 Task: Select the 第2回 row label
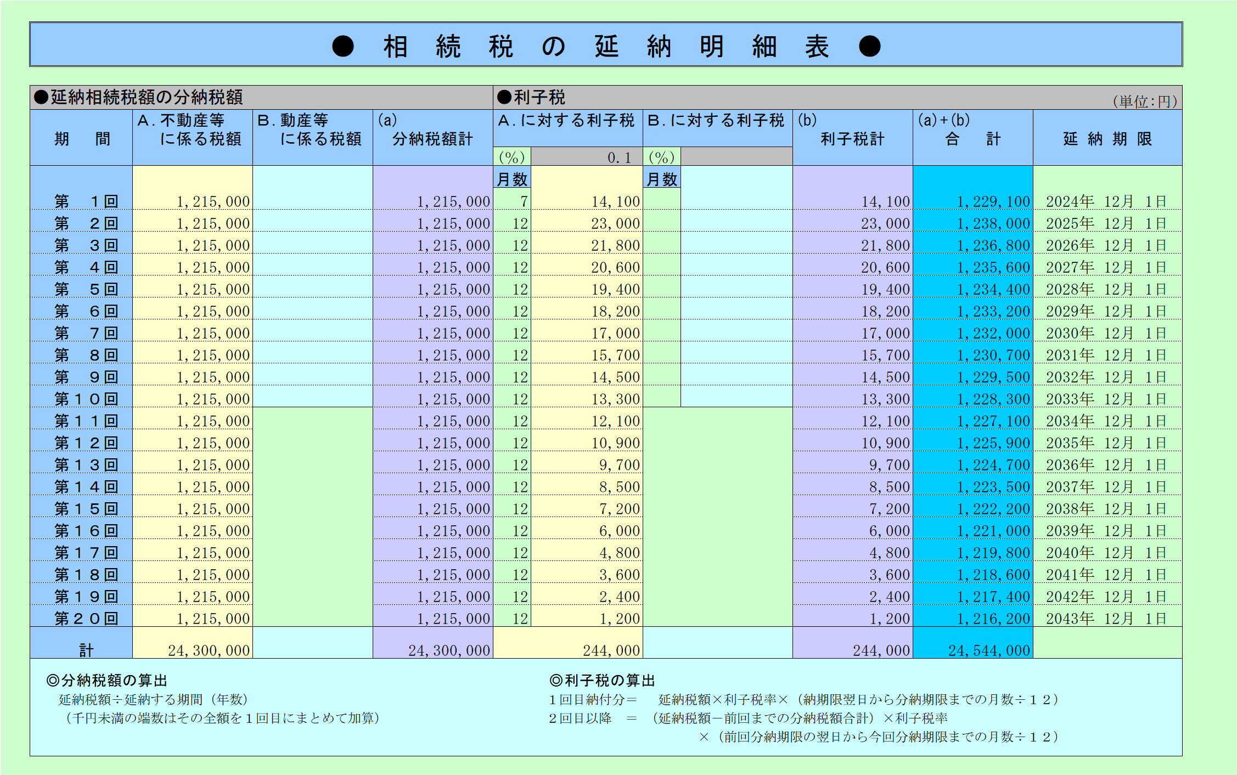tap(86, 223)
